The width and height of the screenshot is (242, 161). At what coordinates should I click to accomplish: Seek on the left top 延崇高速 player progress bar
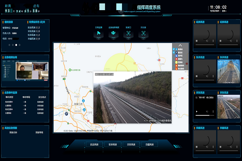(205, 45)
